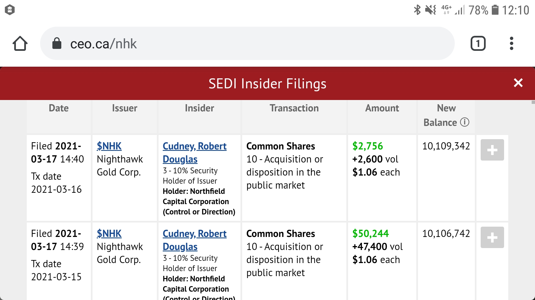535x300 pixels.
Task: Open the browser three-dot menu
Action: coord(511,44)
